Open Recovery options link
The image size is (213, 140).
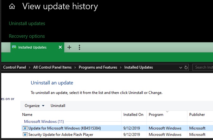(27, 36)
